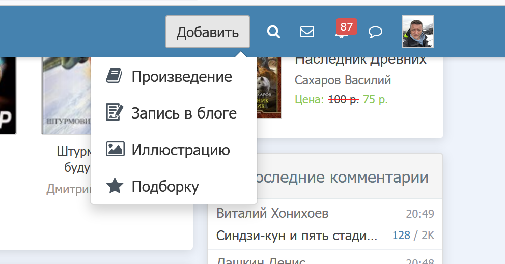Open messages via envelope icon
This screenshot has height=264, width=505.
click(307, 32)
